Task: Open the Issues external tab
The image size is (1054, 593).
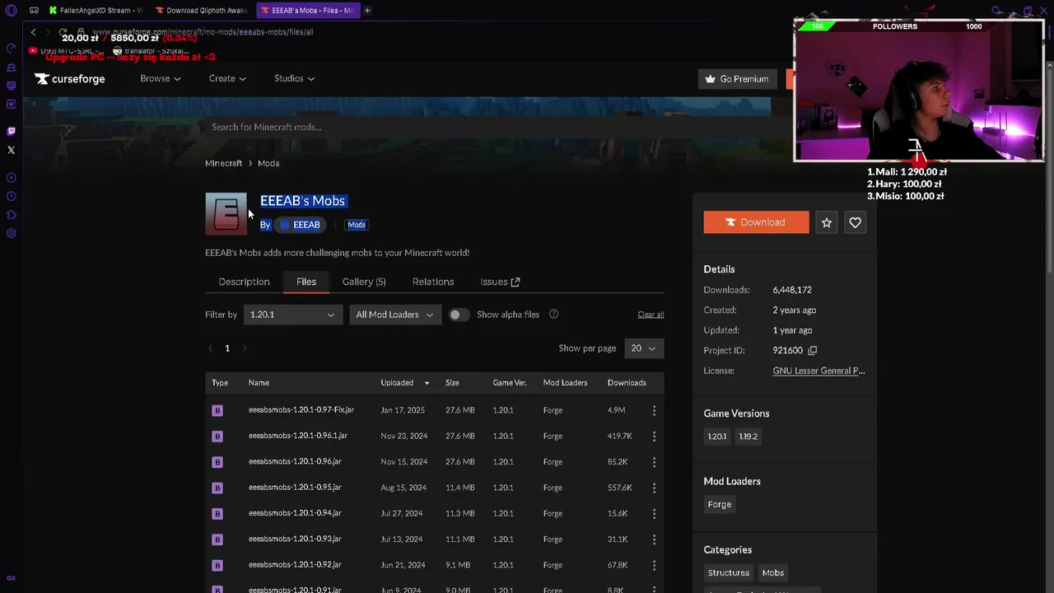Action: coord(500,282)
